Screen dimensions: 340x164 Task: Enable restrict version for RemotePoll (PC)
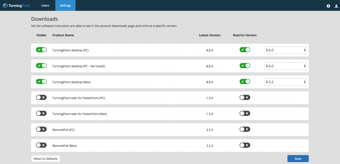pos(245,130)
